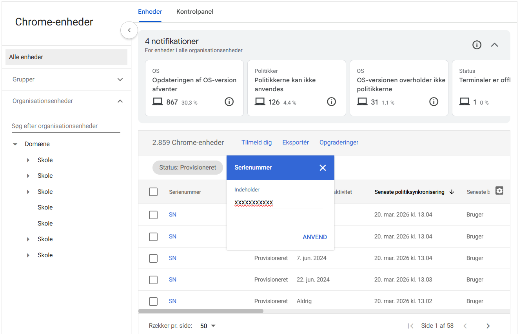Click the notifications info icon
519x334 pixels.
[477, 45]
